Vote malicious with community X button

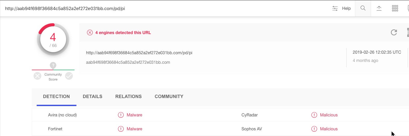pyautogui.click(x=37, y=76)
